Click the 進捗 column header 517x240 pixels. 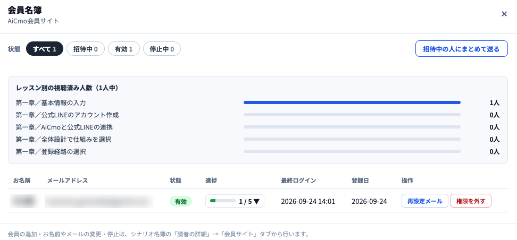211,181
